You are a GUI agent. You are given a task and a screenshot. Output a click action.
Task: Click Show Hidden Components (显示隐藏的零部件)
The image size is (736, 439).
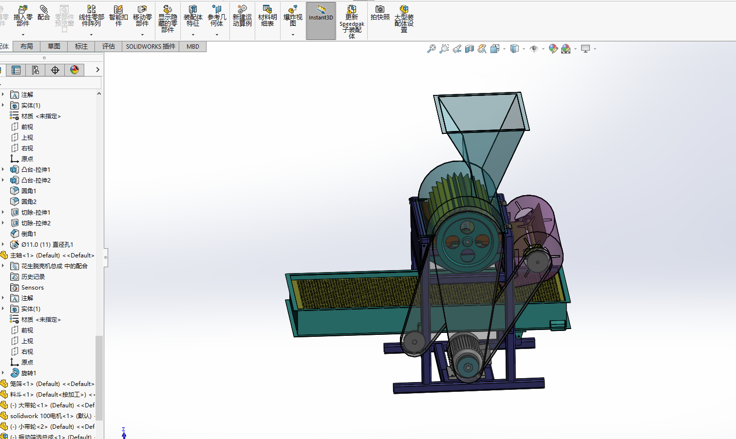[x=168, y=19]
